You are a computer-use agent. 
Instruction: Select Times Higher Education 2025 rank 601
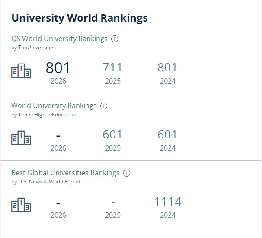[x=112, y=135]
